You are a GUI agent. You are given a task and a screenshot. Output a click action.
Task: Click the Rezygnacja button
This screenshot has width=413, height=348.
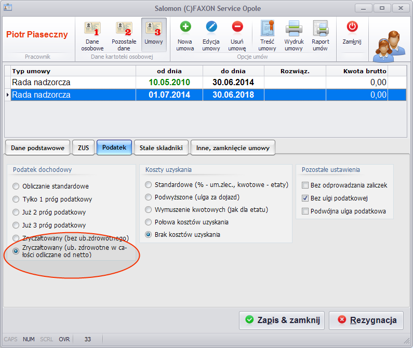pyautogui.click(x=366, y=320)
